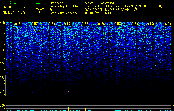
Task: Click the 0.8 kHz axis label
Action: click(x=2, y=78)
